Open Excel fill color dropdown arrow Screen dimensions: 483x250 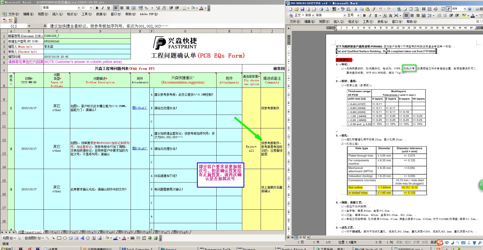pyautogui.click(x=197, y=8)
